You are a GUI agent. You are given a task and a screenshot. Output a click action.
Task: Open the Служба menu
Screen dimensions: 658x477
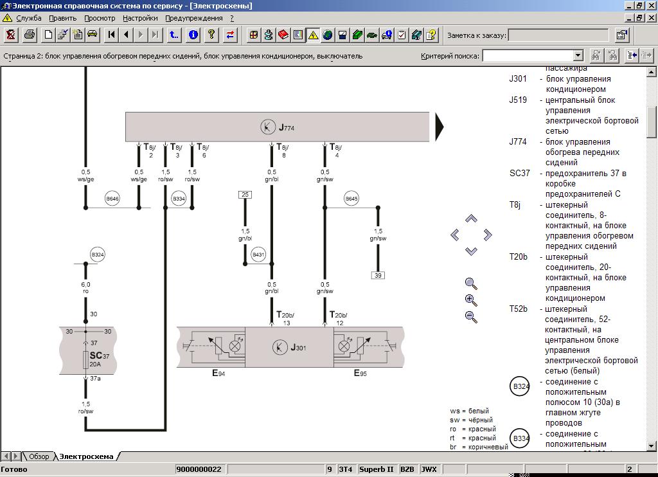pyautogui.click(x=28, y=18)
